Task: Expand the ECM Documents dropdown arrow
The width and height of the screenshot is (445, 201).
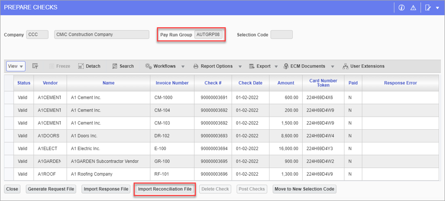Action: click(333, 67)
